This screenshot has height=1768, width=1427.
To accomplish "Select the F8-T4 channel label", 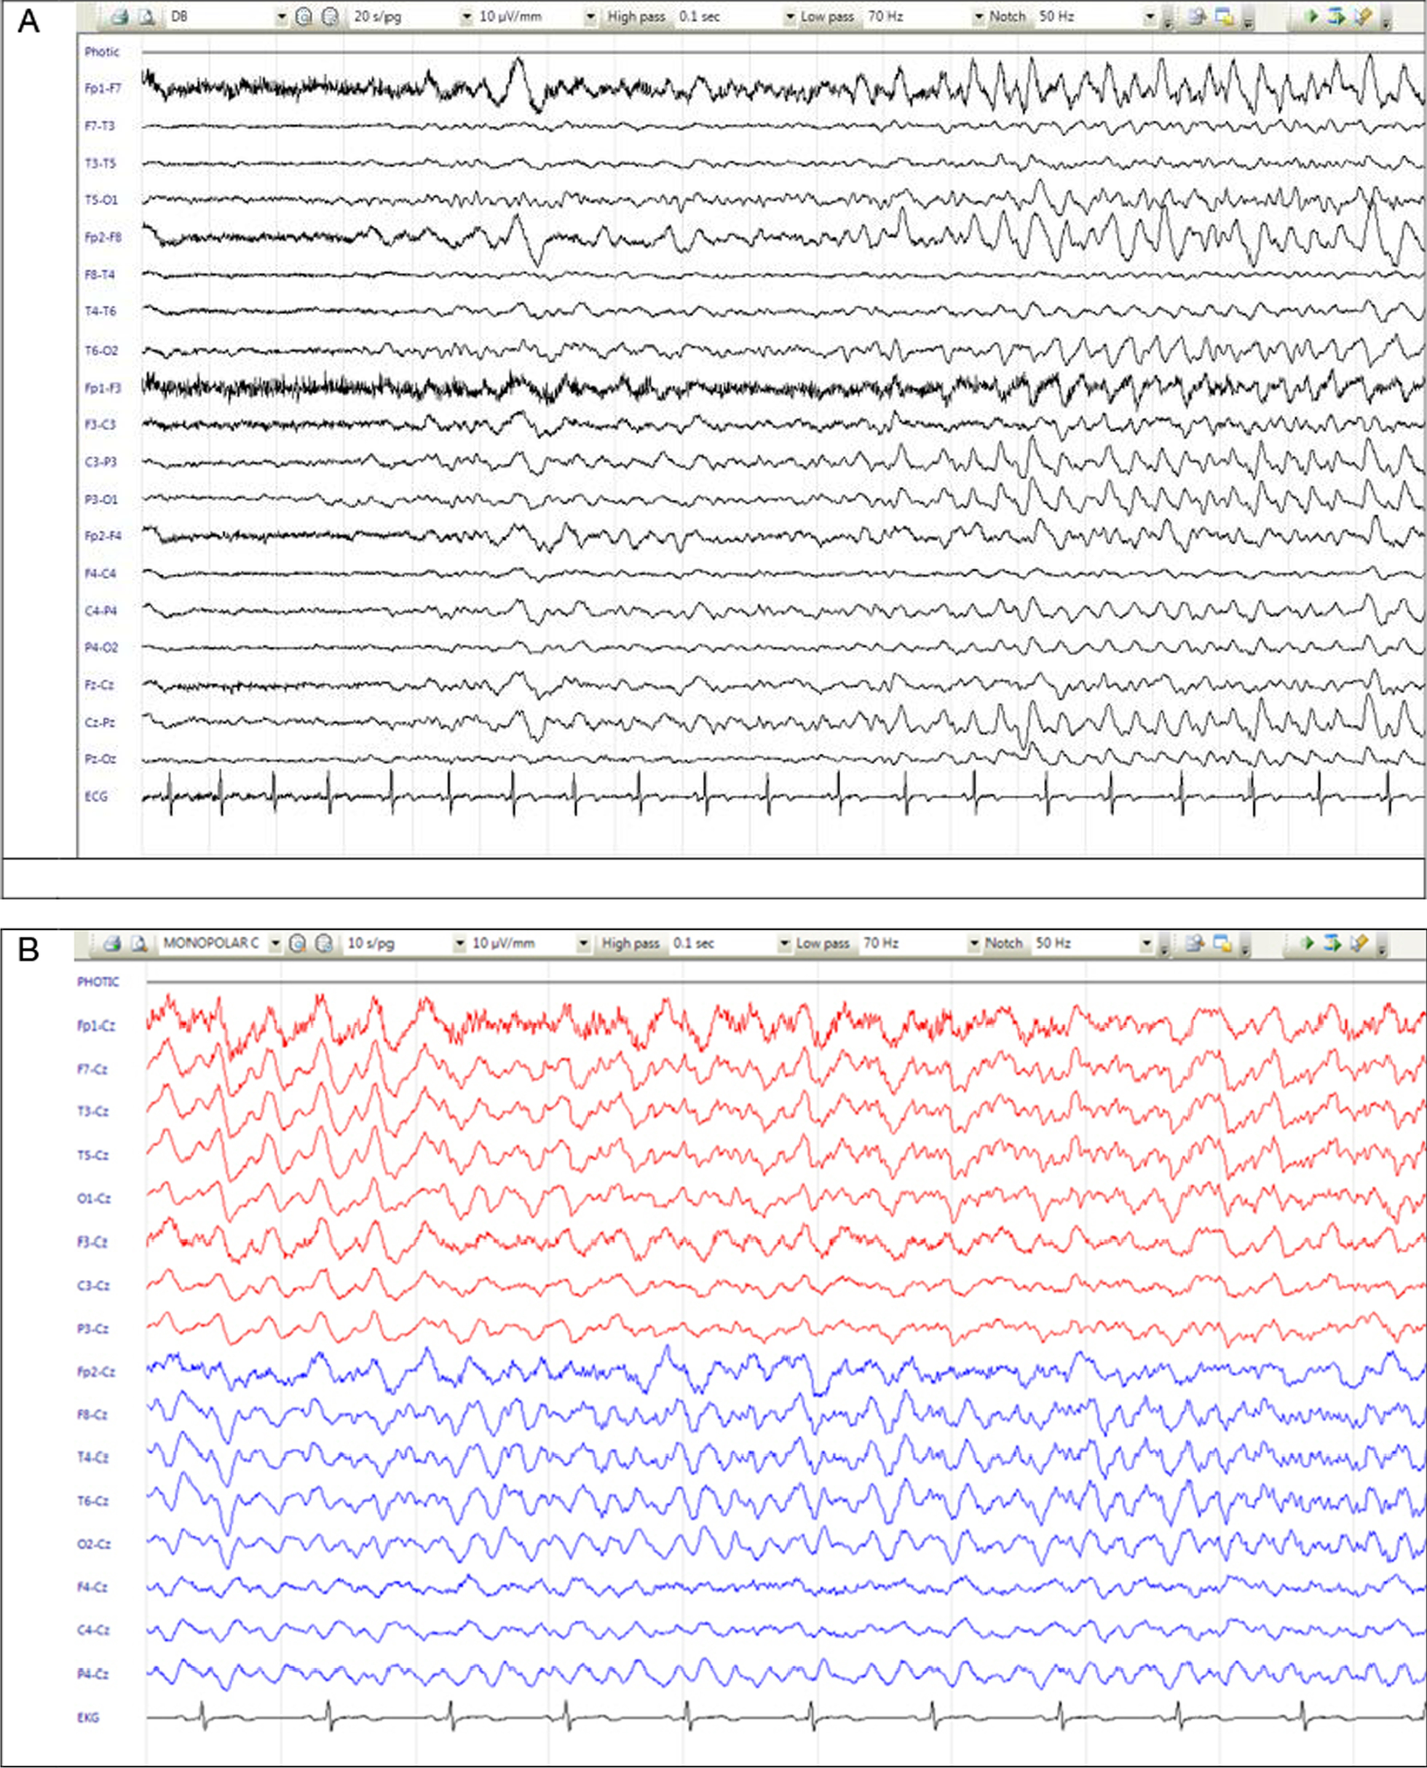I will (100, 275).
